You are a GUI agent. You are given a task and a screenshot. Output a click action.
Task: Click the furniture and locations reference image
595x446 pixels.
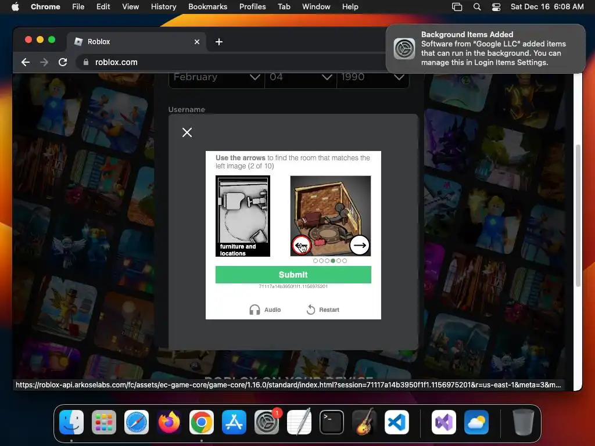tap(243, 216)
